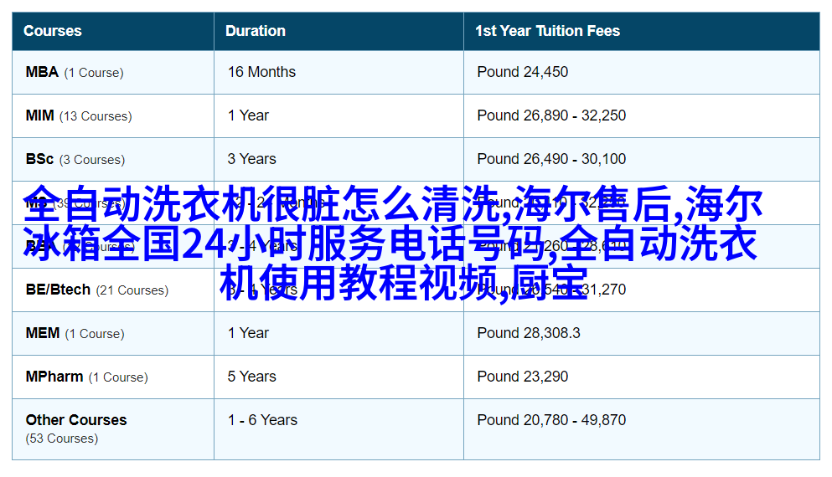The height and width of the screenshot is (477, 832).
Task: Open the MBA course link
Action: click(x=42, y=72)
